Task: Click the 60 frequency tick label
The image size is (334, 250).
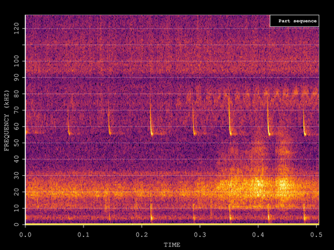Action: 17,127
